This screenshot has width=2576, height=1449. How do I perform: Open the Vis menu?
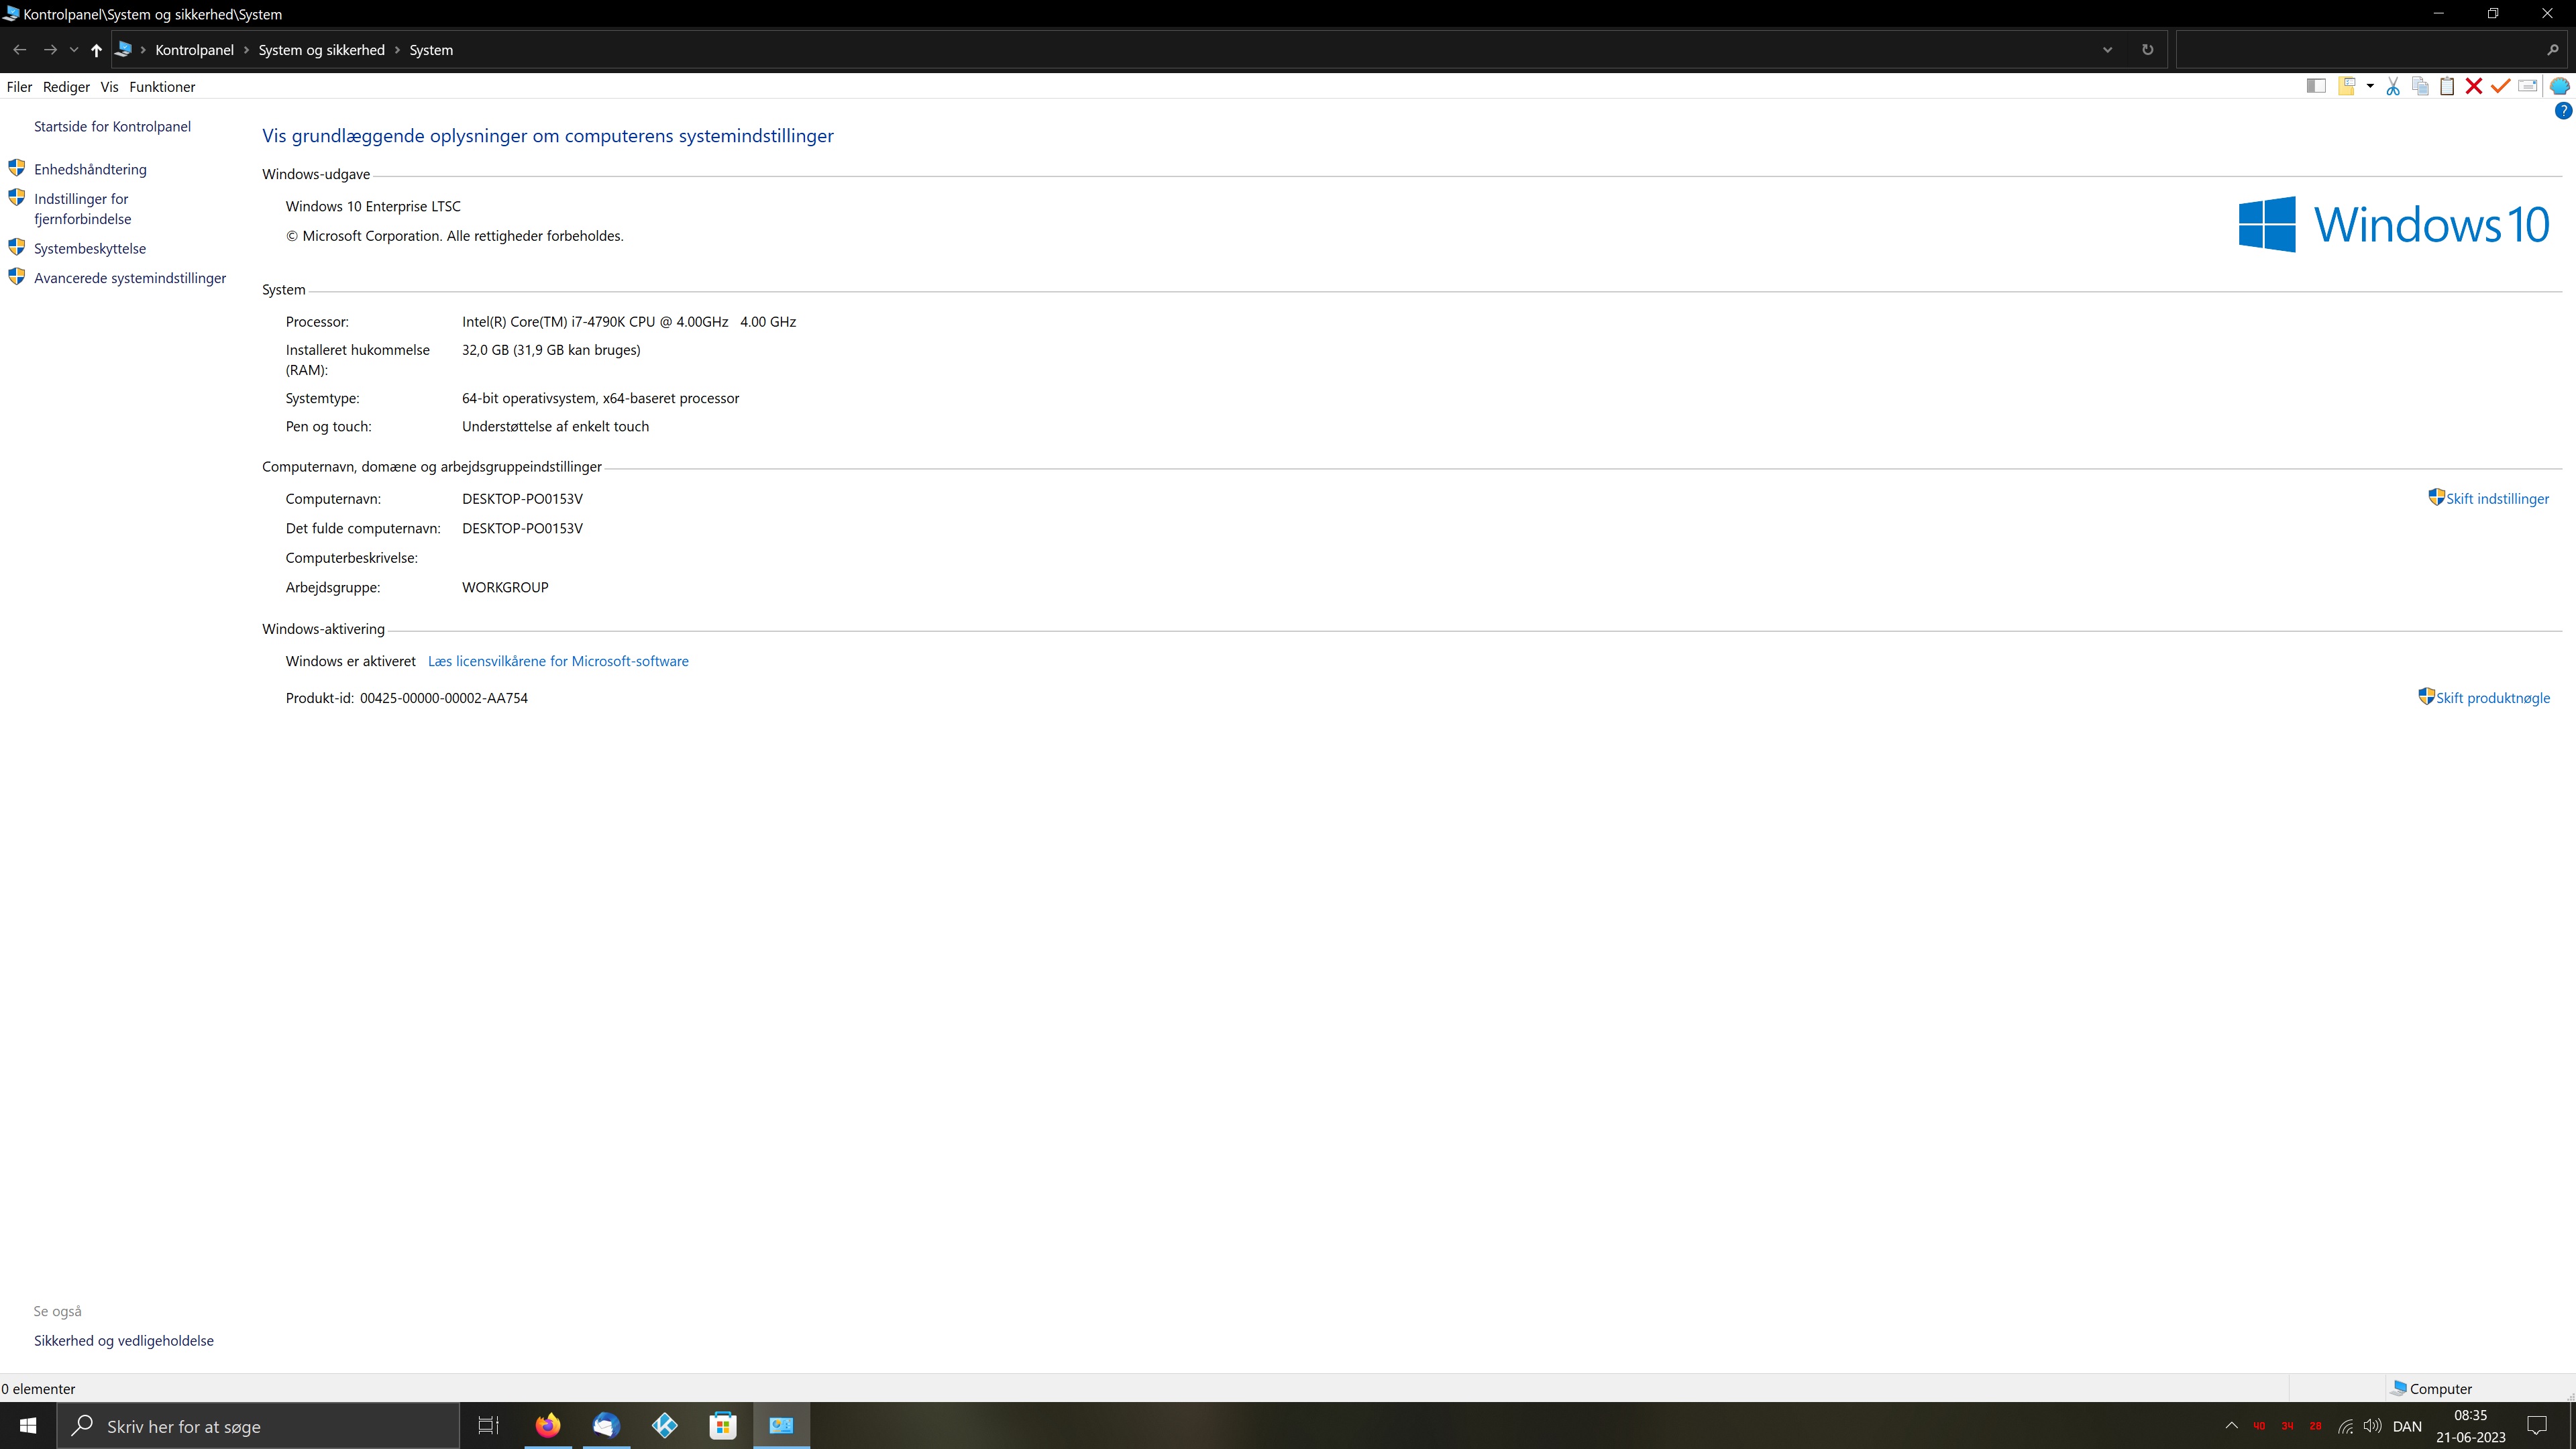point(109,87)
